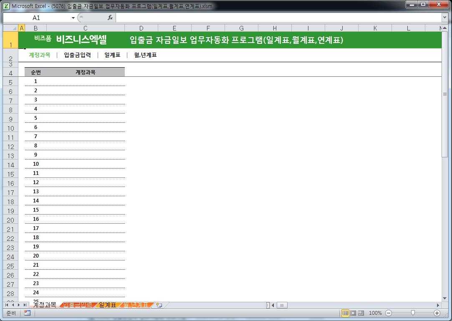Select the cell with number 1
452x321 pixels.
pos(36,81)
